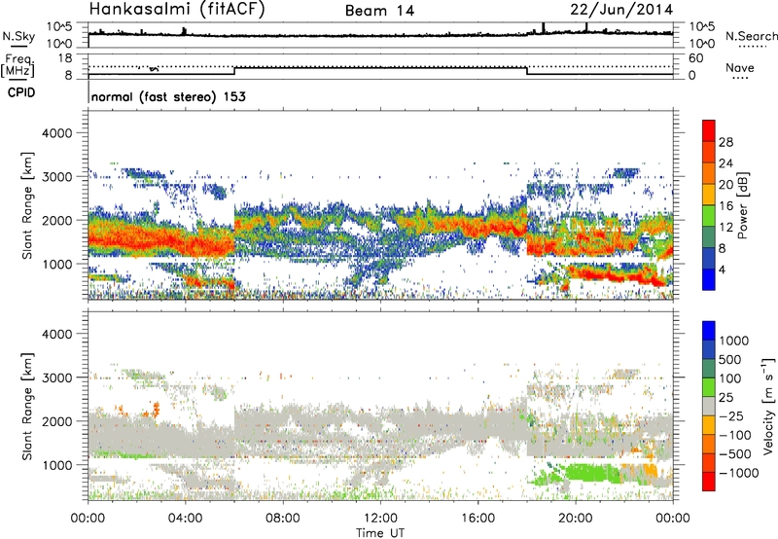Click the N.Search legend label
Image resolution: width=778 pixels, height=539 pixels.
(x=752, y=36)
